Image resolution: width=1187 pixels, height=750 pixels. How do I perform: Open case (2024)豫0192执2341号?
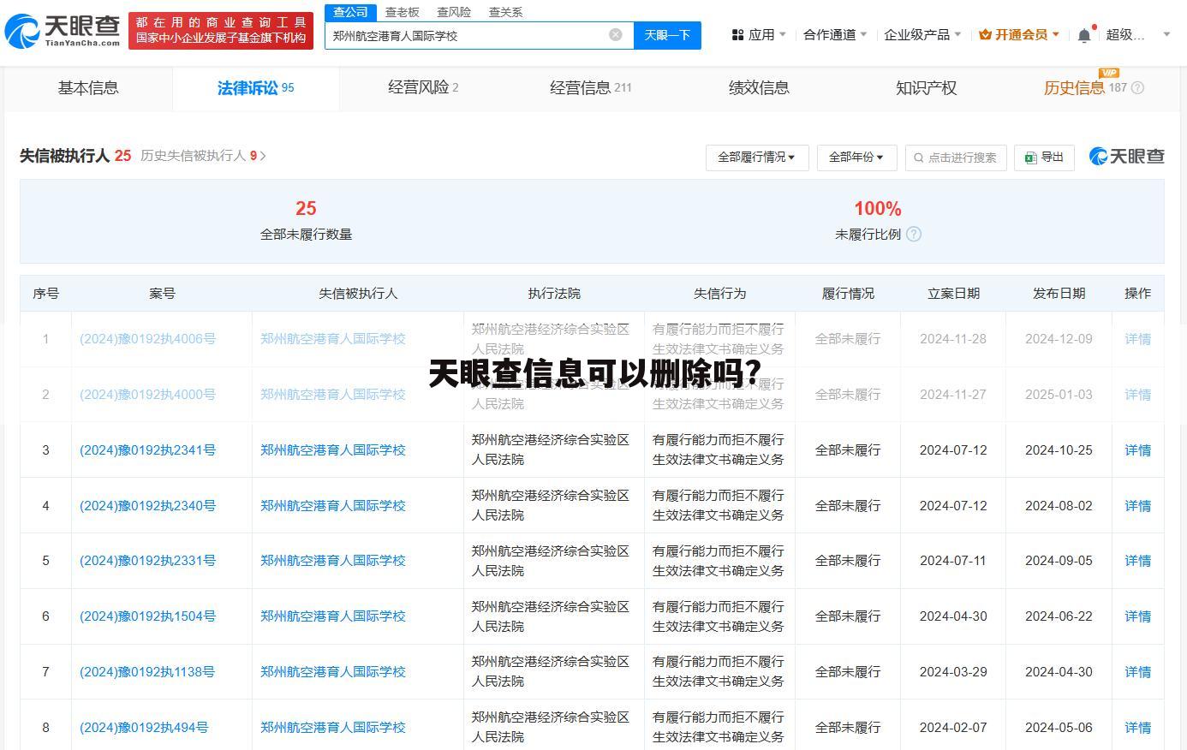pyautogui.click(x=147, y=450)
